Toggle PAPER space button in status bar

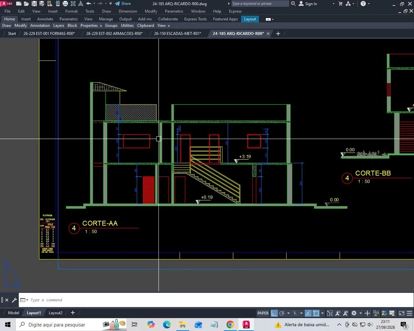point(263,313)
